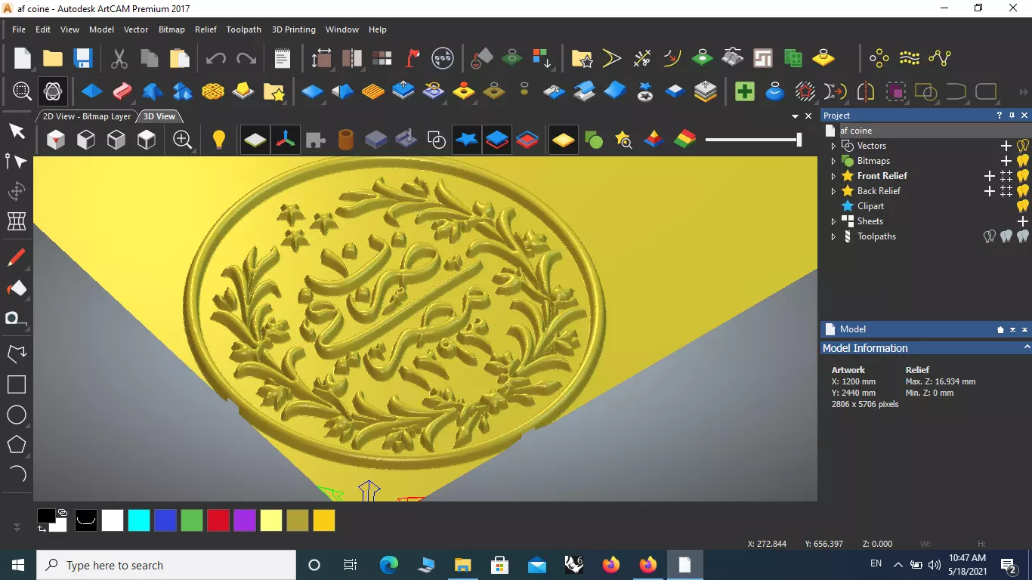Open the Notes clipboard icon

coord(283,58)
